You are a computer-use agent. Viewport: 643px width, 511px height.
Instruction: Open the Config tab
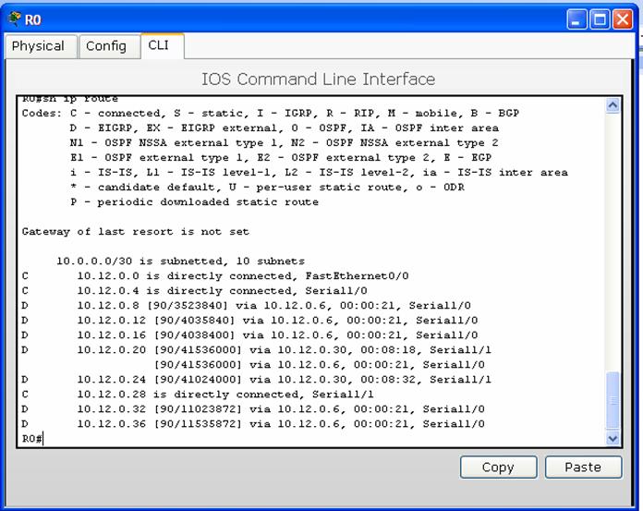[106, 46]
